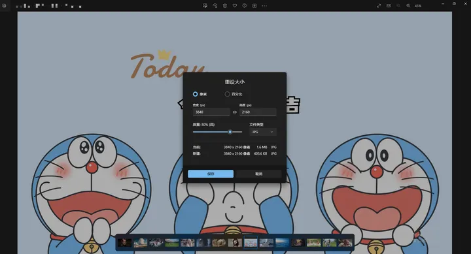Mark photo as favorite with heart icon
This screenshot has width=471, height=254.
pyautogui.click(x=235, y=6)
